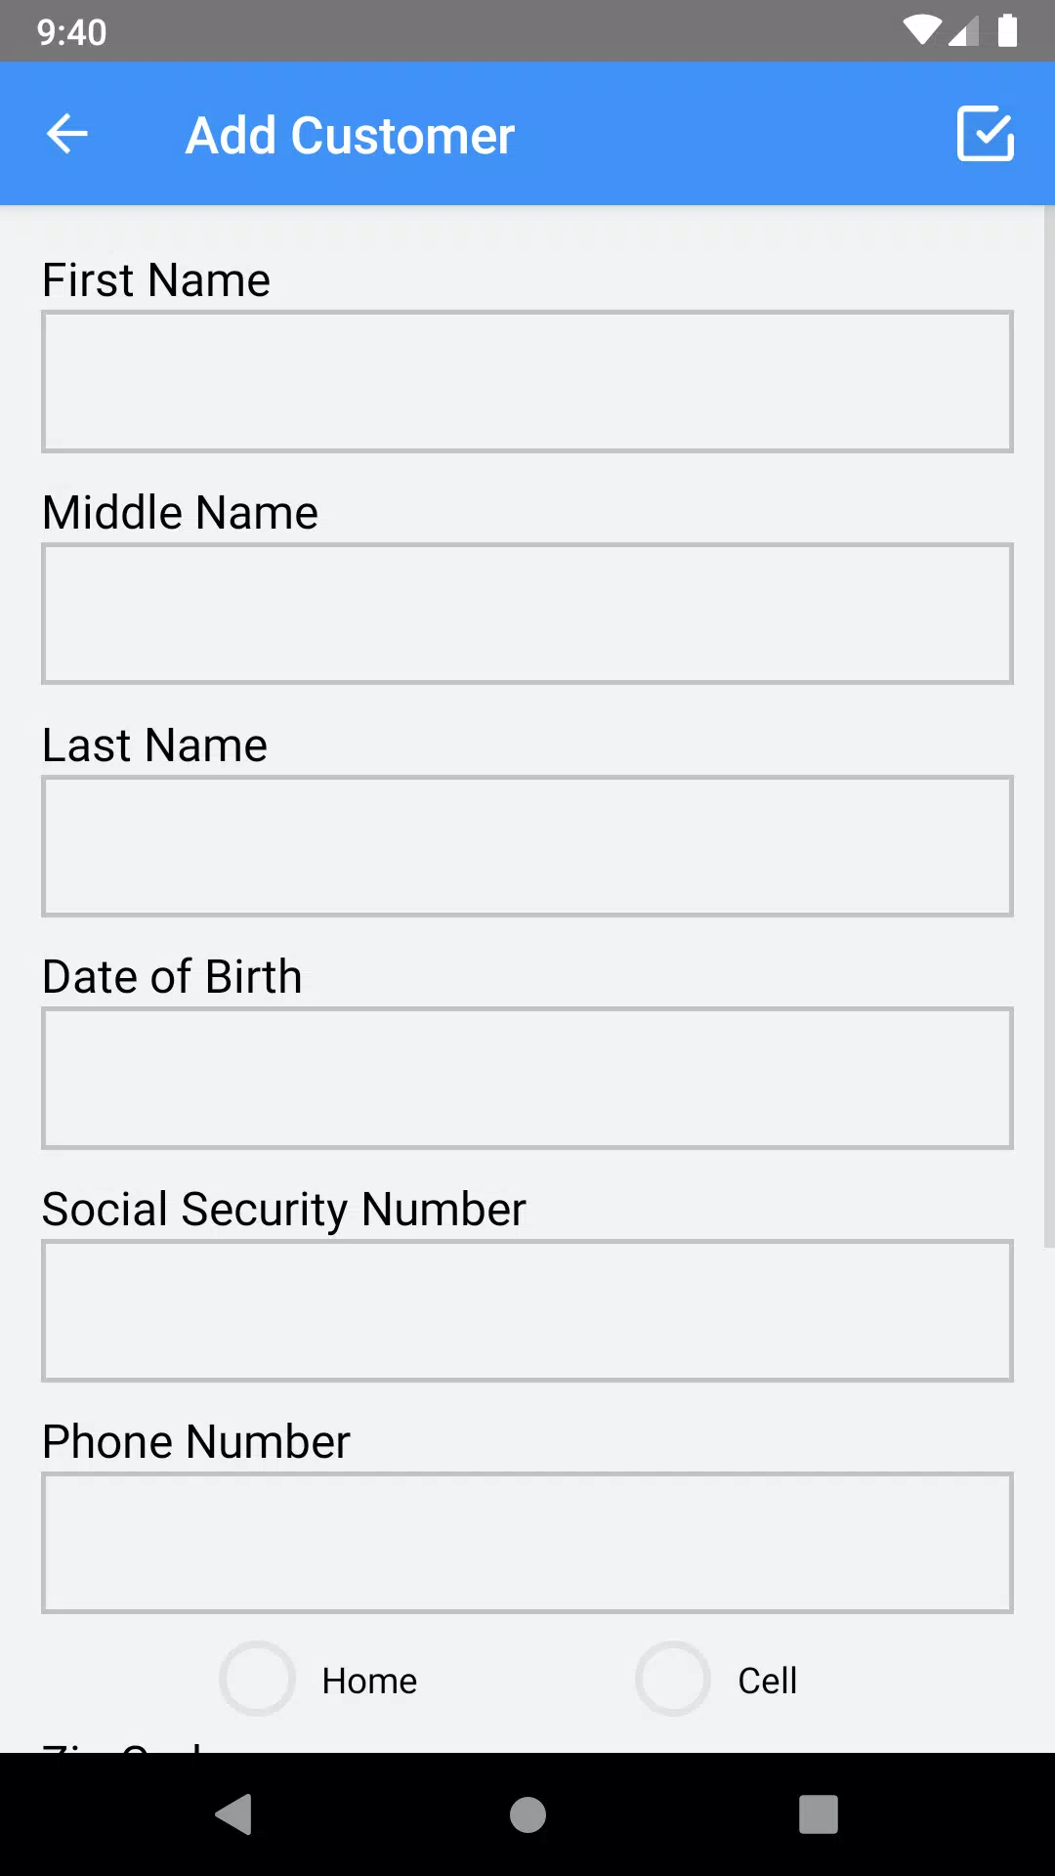The image size is (1055, 1876).
Task: Select the Cell radio button
Action: [x=673, y=1679]
